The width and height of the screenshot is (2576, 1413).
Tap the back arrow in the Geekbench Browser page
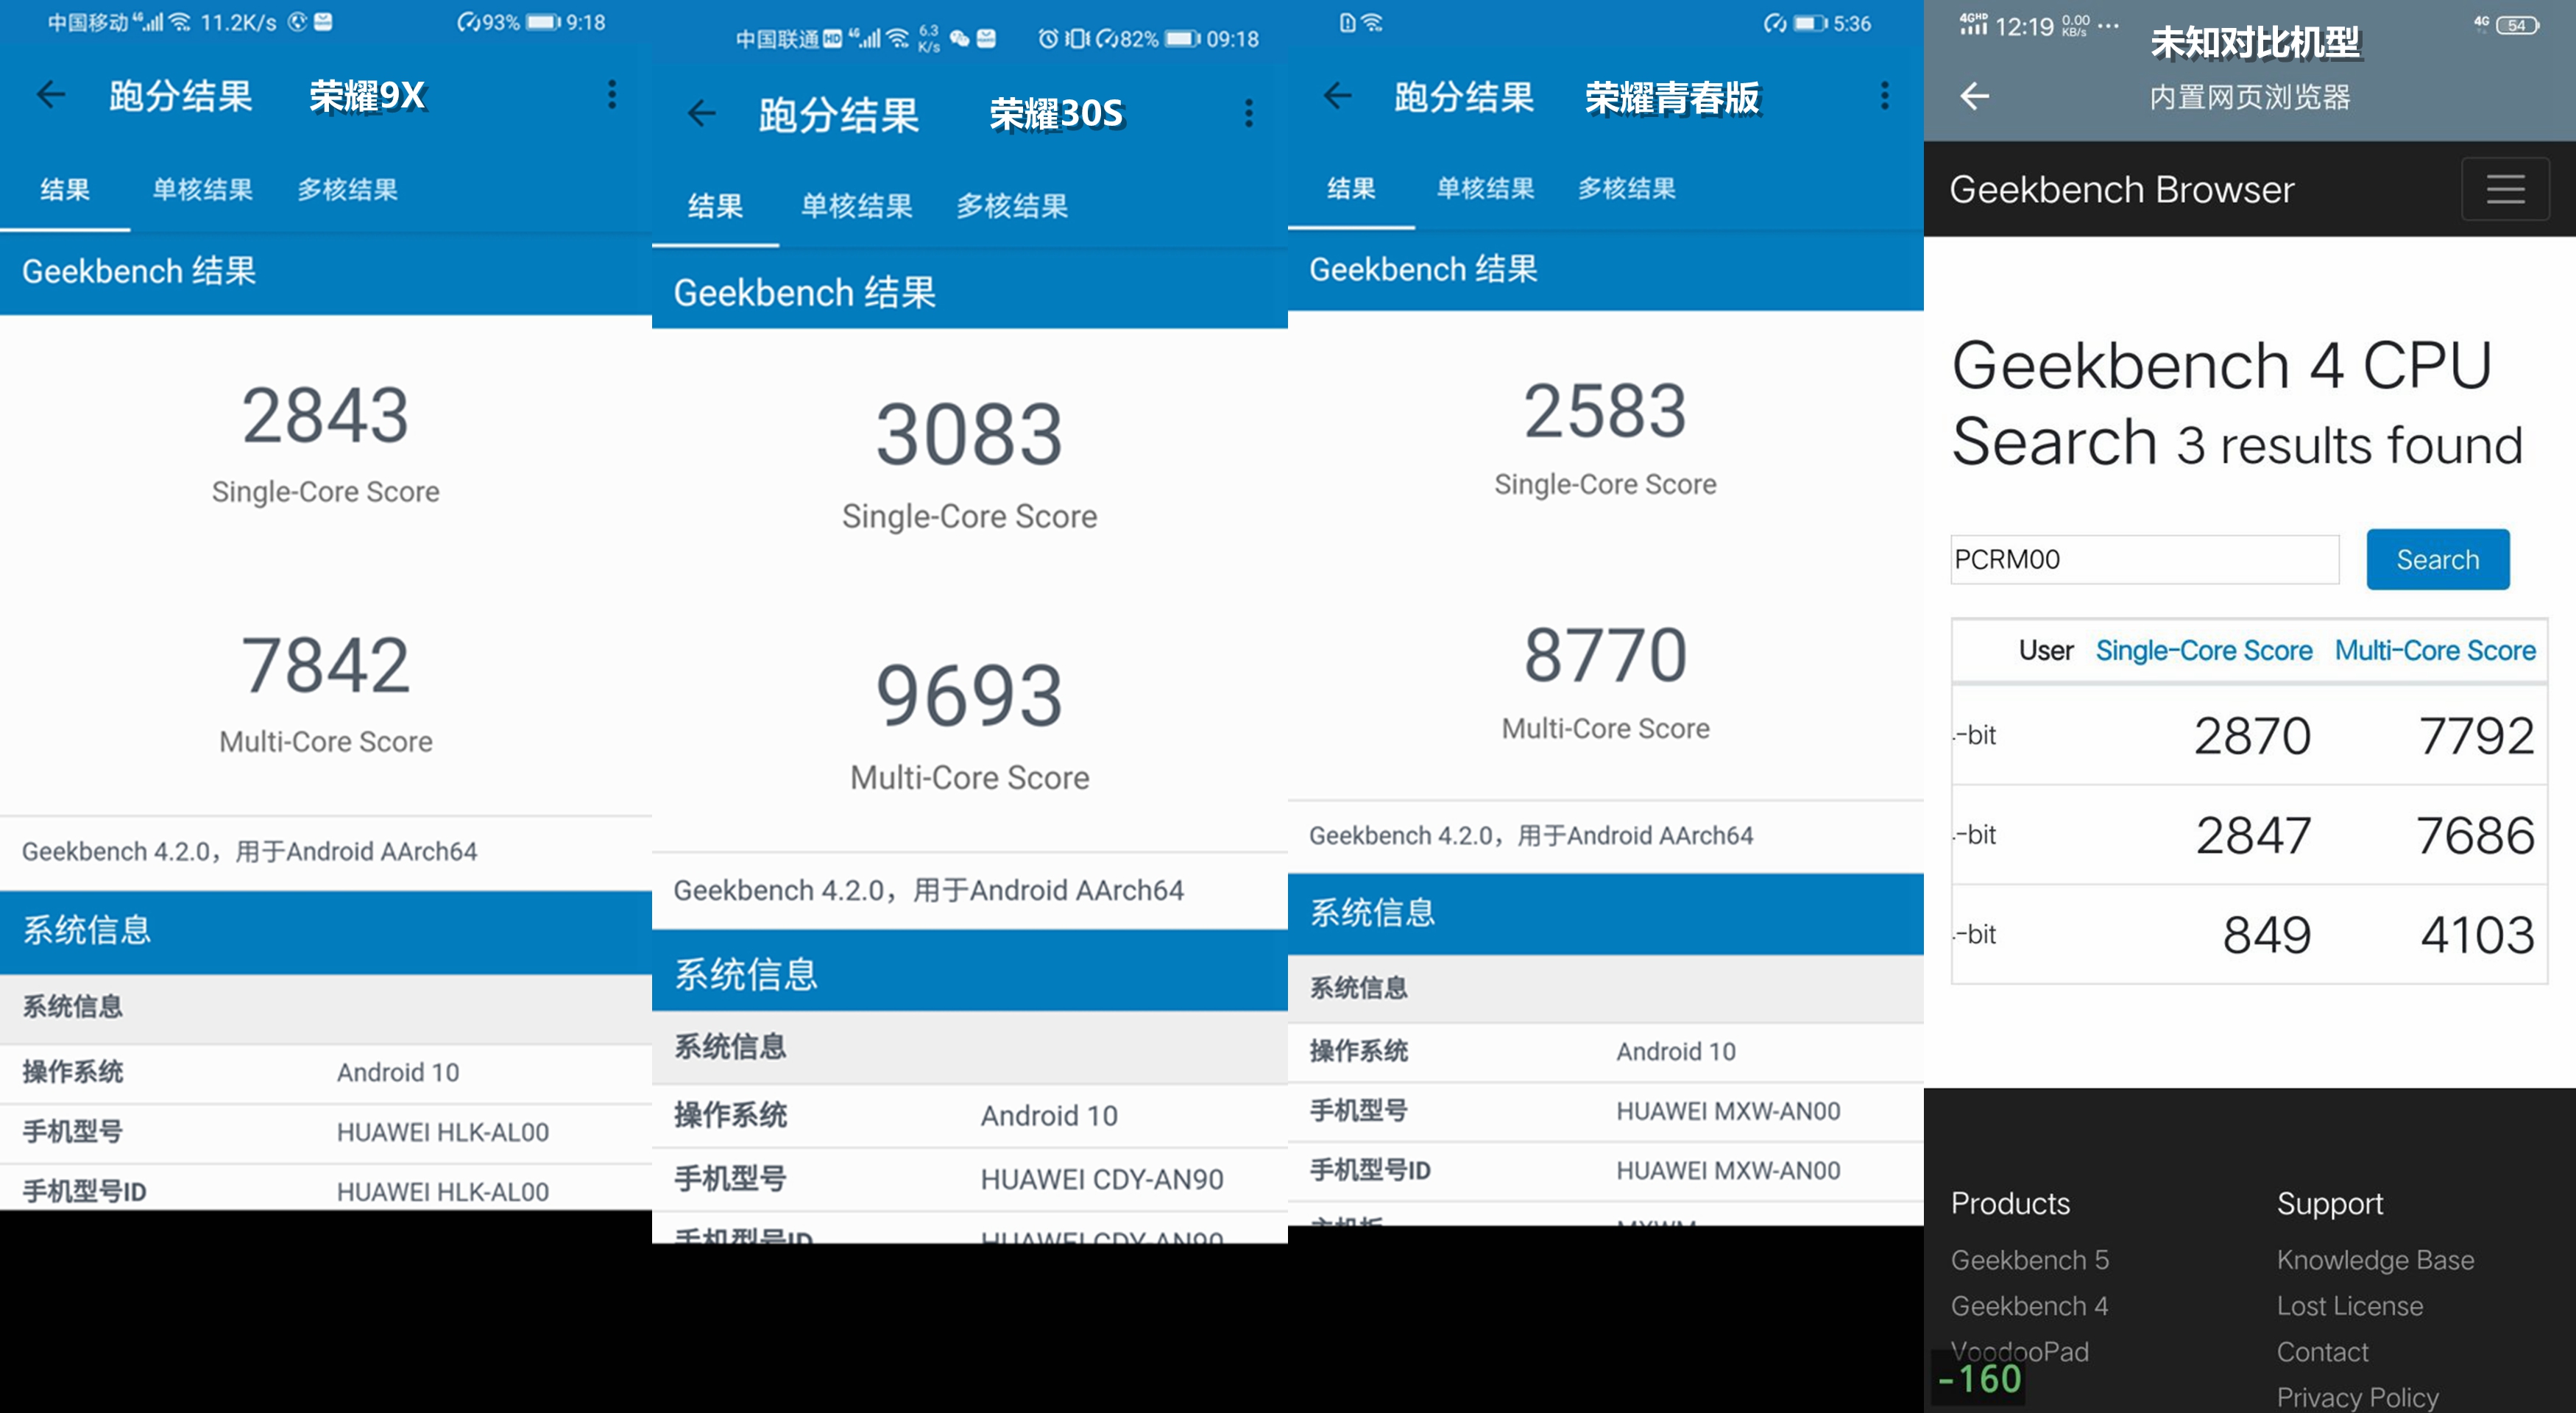[x=1973, y=96]
